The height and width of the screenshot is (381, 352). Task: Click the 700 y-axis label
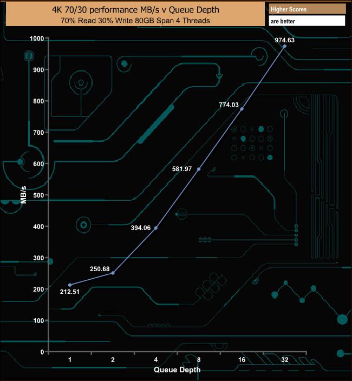(x=38, y=133)
